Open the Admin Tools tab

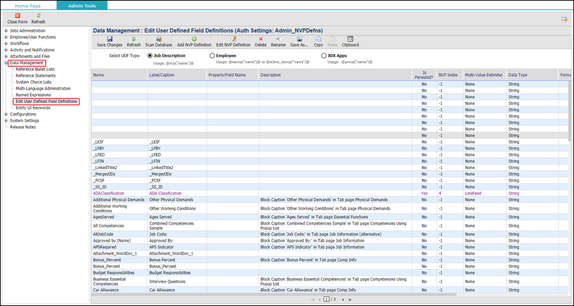(82, 5)
